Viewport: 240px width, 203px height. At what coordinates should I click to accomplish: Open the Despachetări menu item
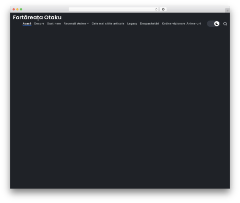[149, 24]
